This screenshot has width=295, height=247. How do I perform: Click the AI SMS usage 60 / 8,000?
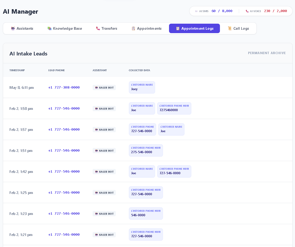(x=222, y=11)
